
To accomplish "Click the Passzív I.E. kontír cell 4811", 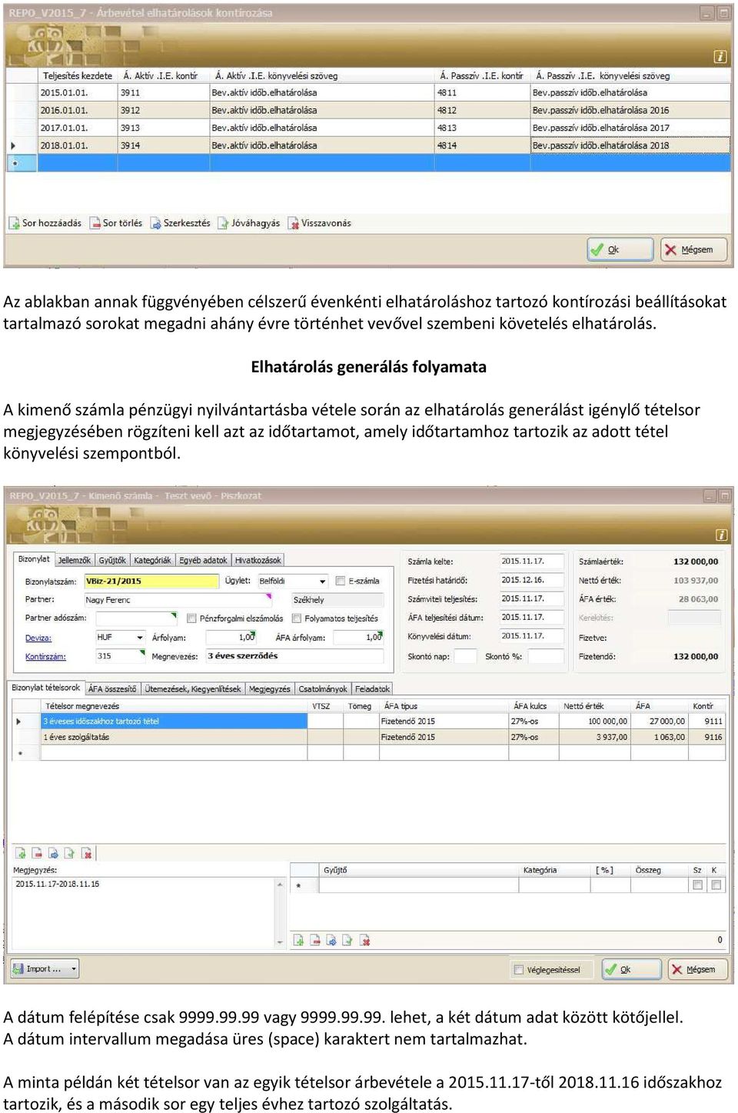I will coord(482,92).
